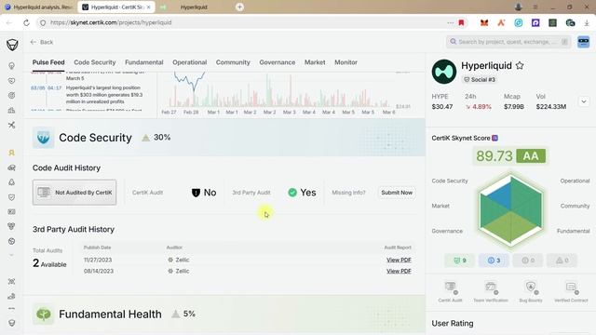Open browser downloads arrow icon
The image size is (596, 335).
[x=587, y=22]
